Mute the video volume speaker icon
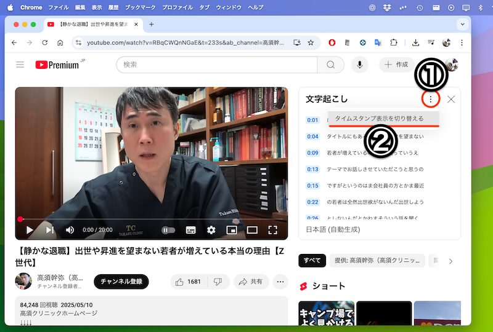Image resolution: width=493 pixels, height=332 pixels. click(x=70, y=230)
